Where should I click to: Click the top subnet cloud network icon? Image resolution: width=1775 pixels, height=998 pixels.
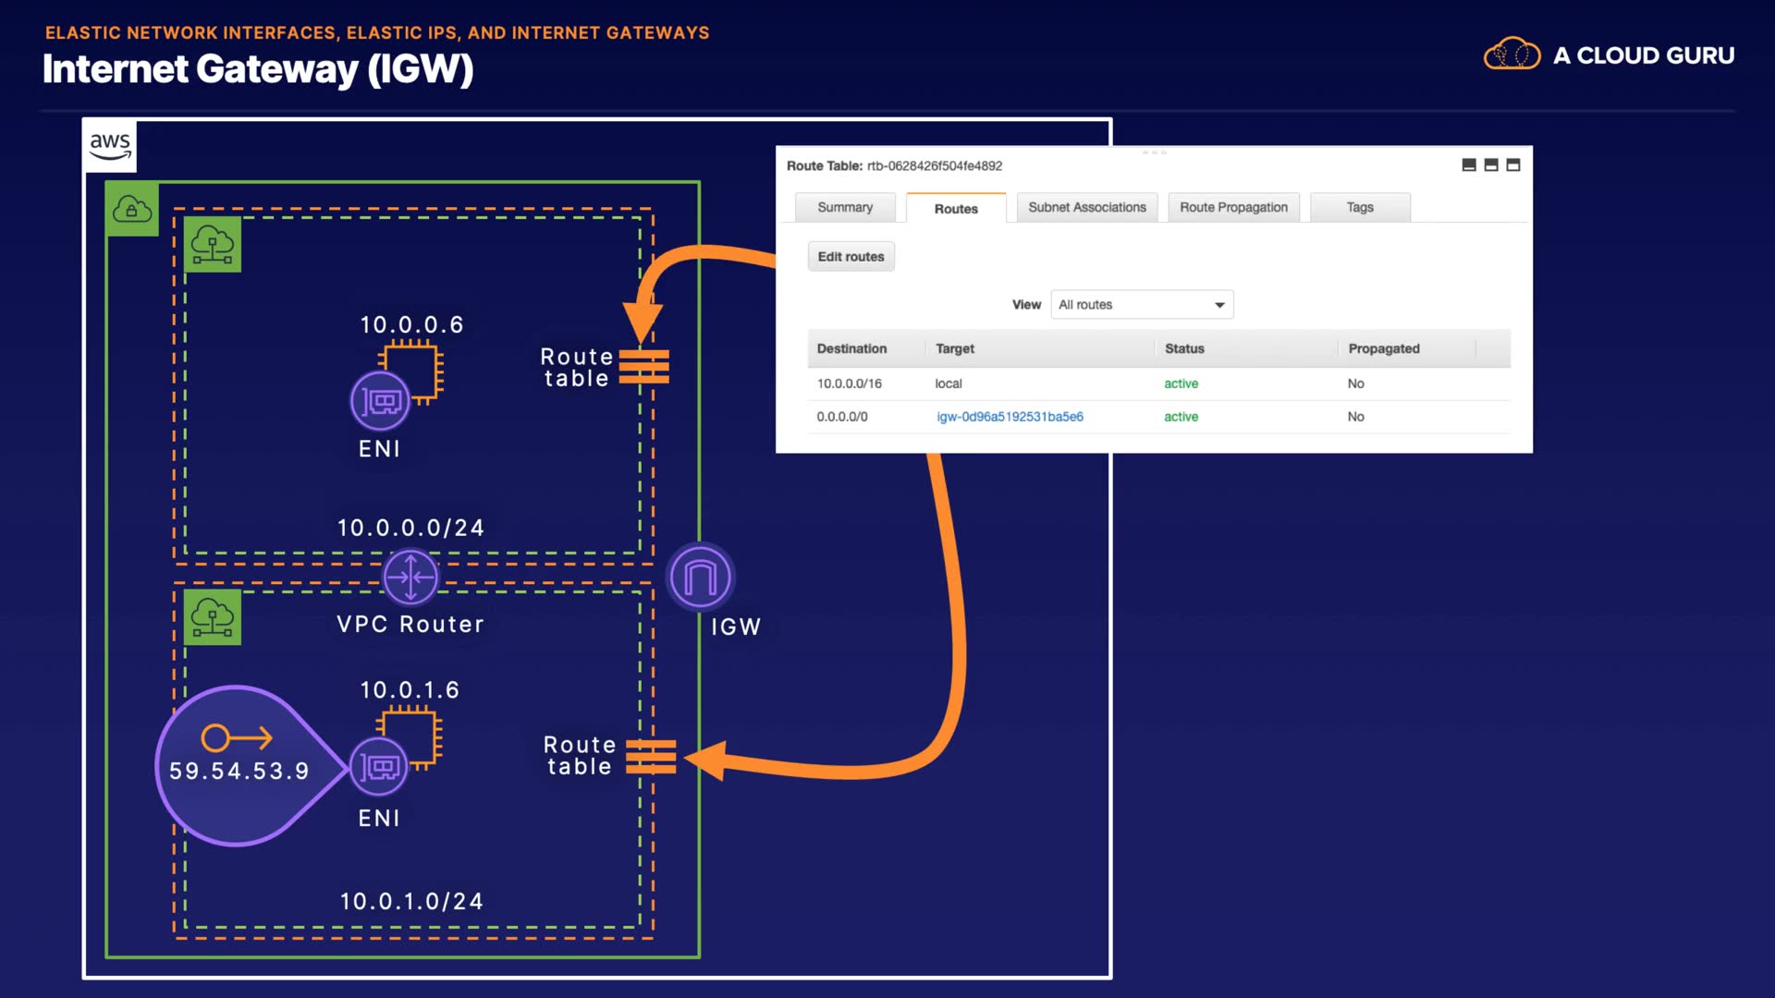pyautogui.click(x=213, y=245)
